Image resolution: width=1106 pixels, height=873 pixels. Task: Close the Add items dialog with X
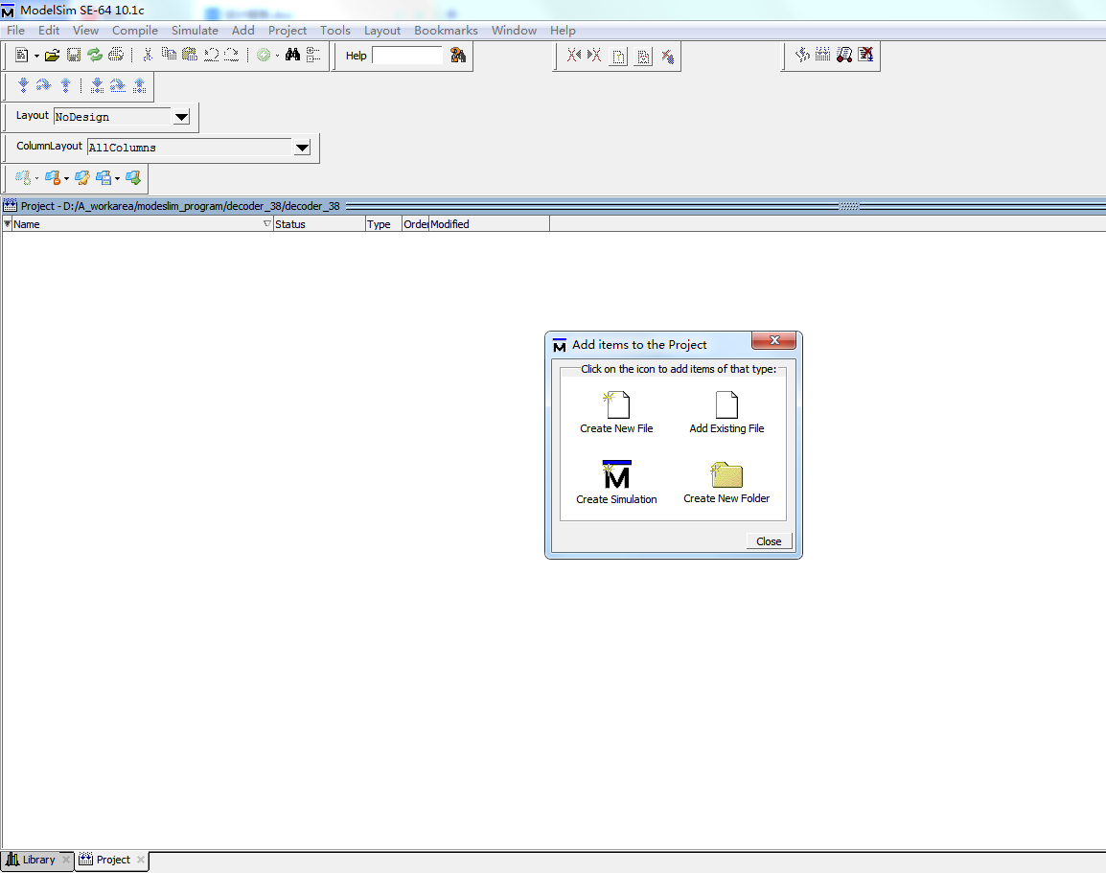click(x=773, y=340)
